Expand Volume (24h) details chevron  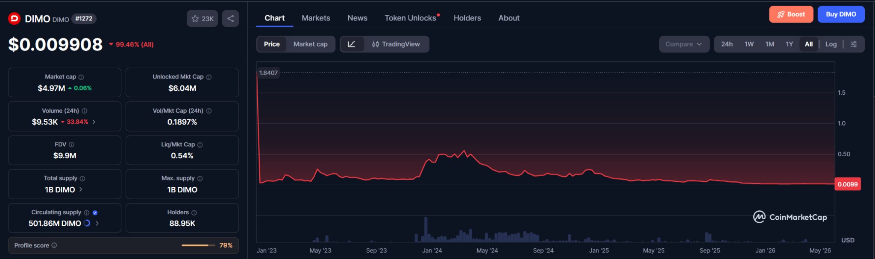click(94, 122)
